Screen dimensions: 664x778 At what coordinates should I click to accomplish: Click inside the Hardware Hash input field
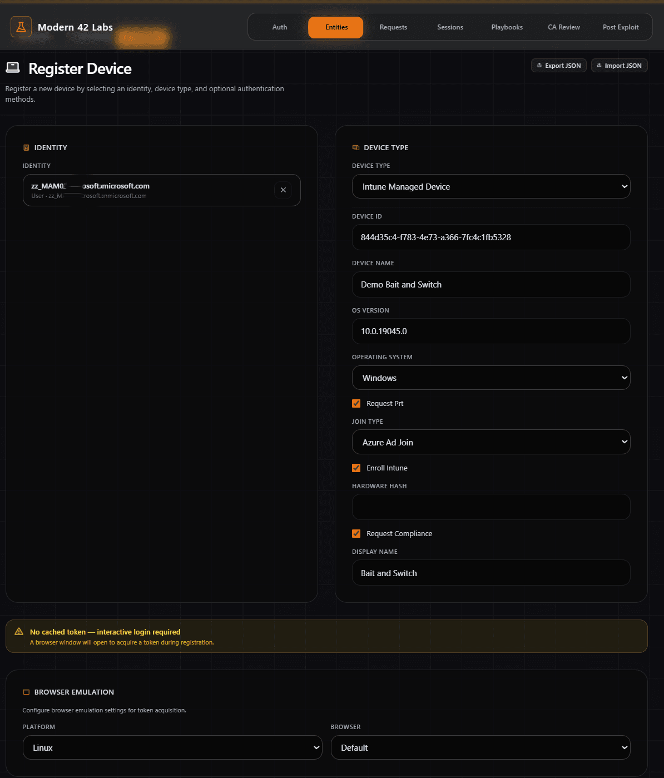pyautogui.click(x=491, y=507)
